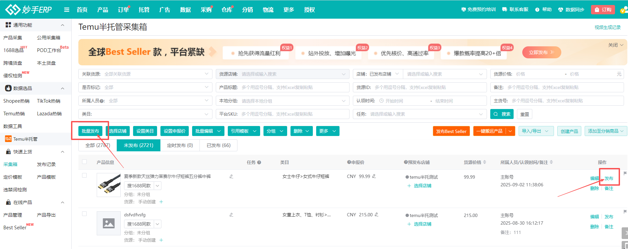Click the 重置 button
The image size is (628, 249).
click(525, 114)
